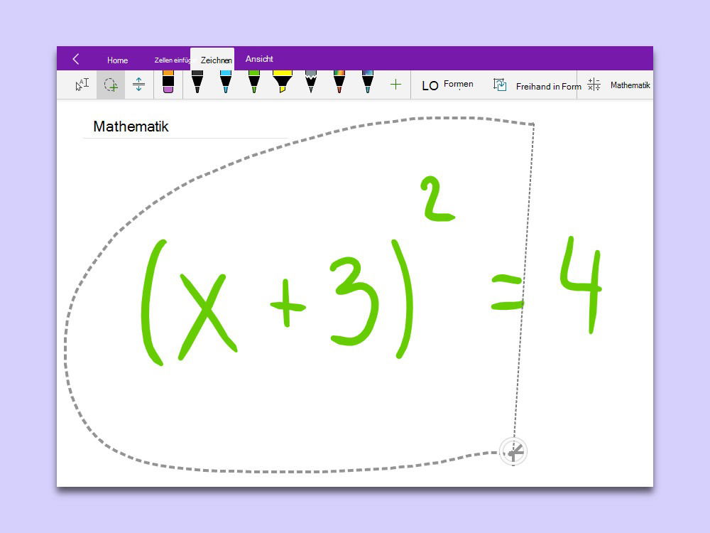Select the black pen
Viewport: 710px width, 533px height.
click(x=197, y=82)
